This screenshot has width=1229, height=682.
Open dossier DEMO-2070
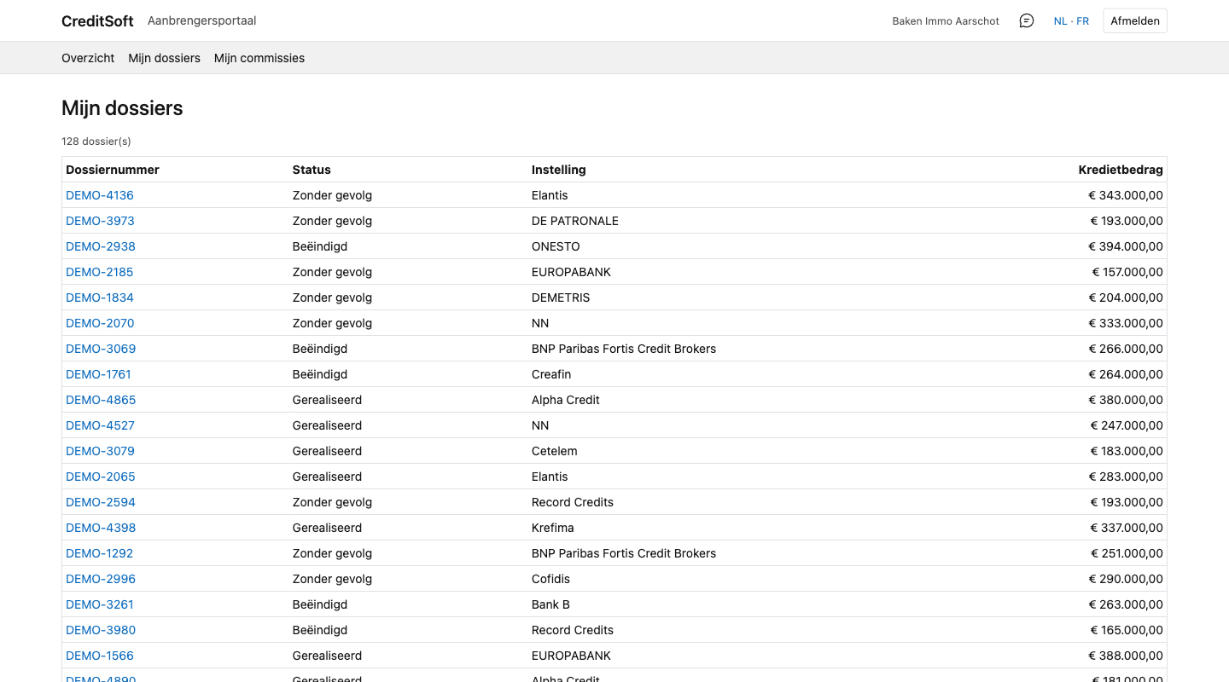click(x=100, y=323)
